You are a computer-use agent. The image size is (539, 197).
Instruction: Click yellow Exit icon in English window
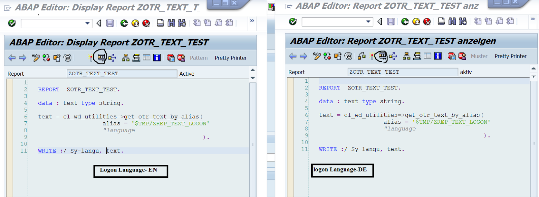click(x=135, y=23)
